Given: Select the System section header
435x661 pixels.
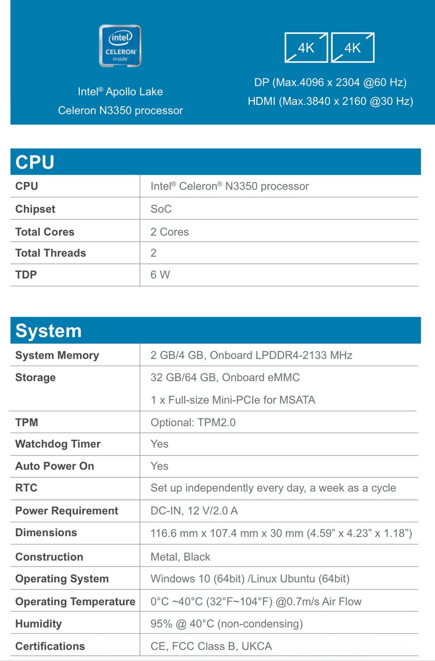Looking at the screenshot, I should (216, 330).
